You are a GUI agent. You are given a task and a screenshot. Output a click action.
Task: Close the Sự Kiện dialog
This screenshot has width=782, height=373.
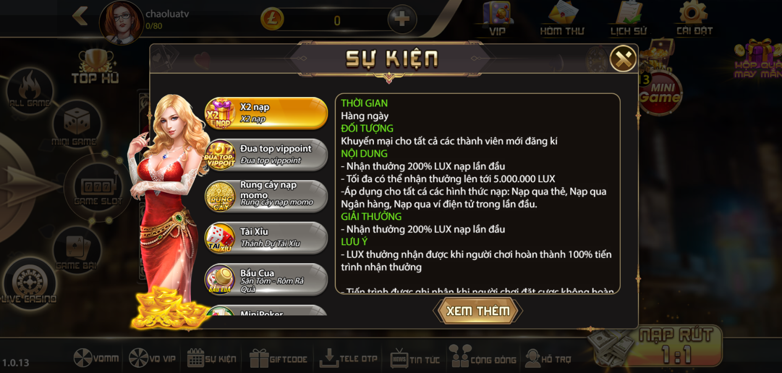[x=623, y=59]
